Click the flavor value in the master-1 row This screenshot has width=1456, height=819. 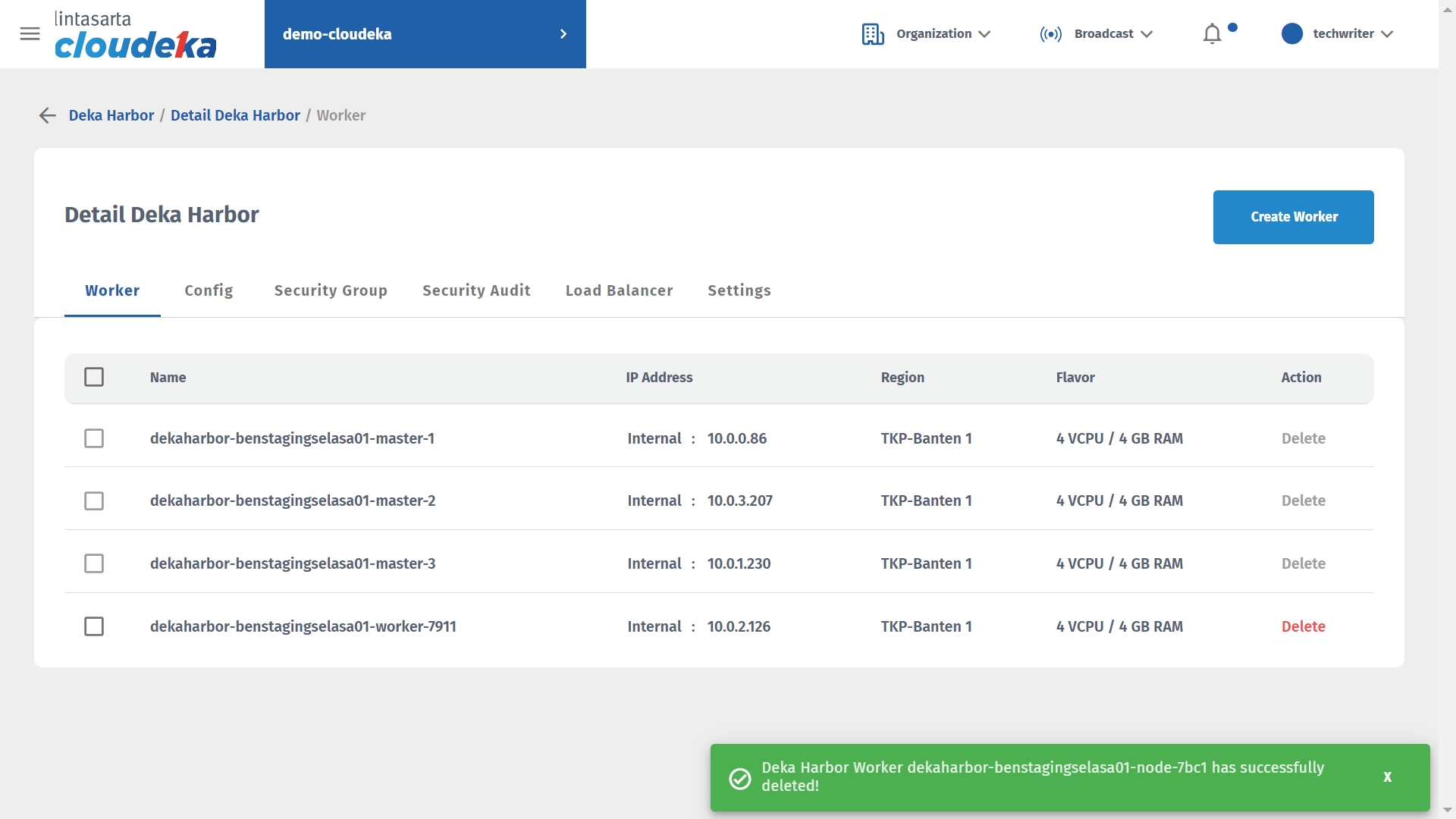(1119, 438)
